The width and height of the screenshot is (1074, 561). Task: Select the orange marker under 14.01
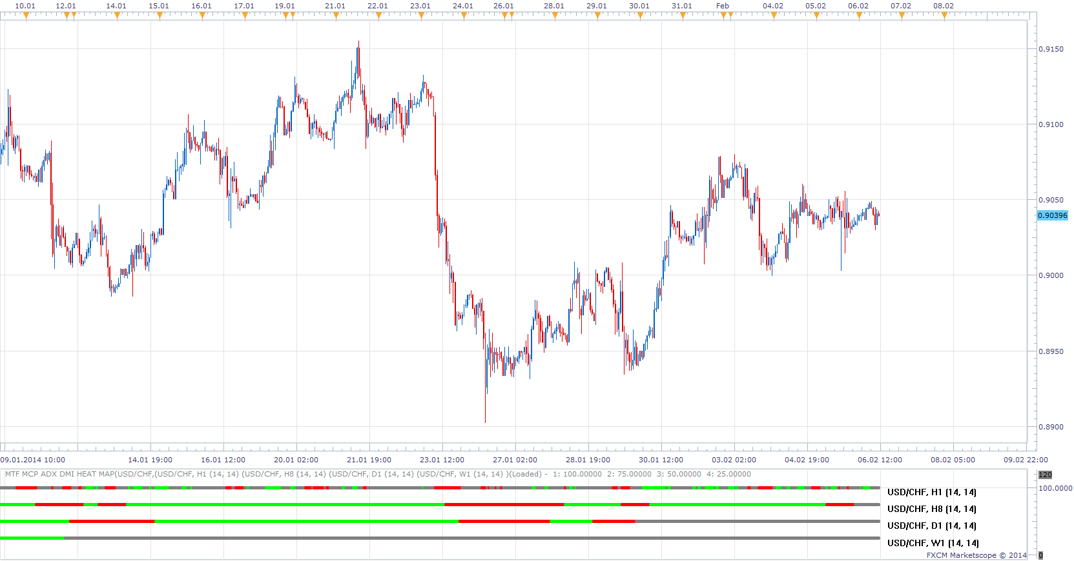[117, 16]
